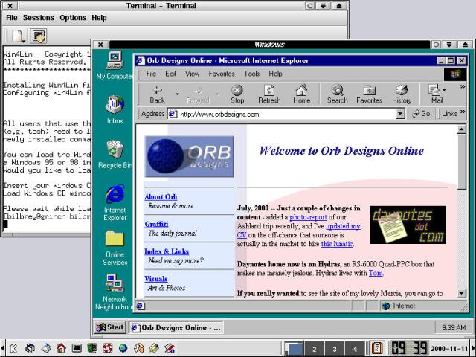Open the File menu in Internet Explorer
The height and width of the screenshot is (357, 476).
(151, 74)
